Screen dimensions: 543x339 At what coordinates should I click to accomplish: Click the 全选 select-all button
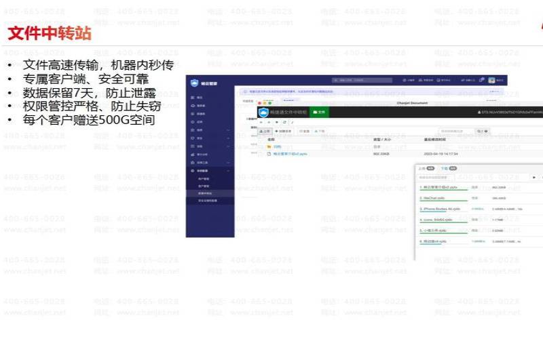click(304, 132)
